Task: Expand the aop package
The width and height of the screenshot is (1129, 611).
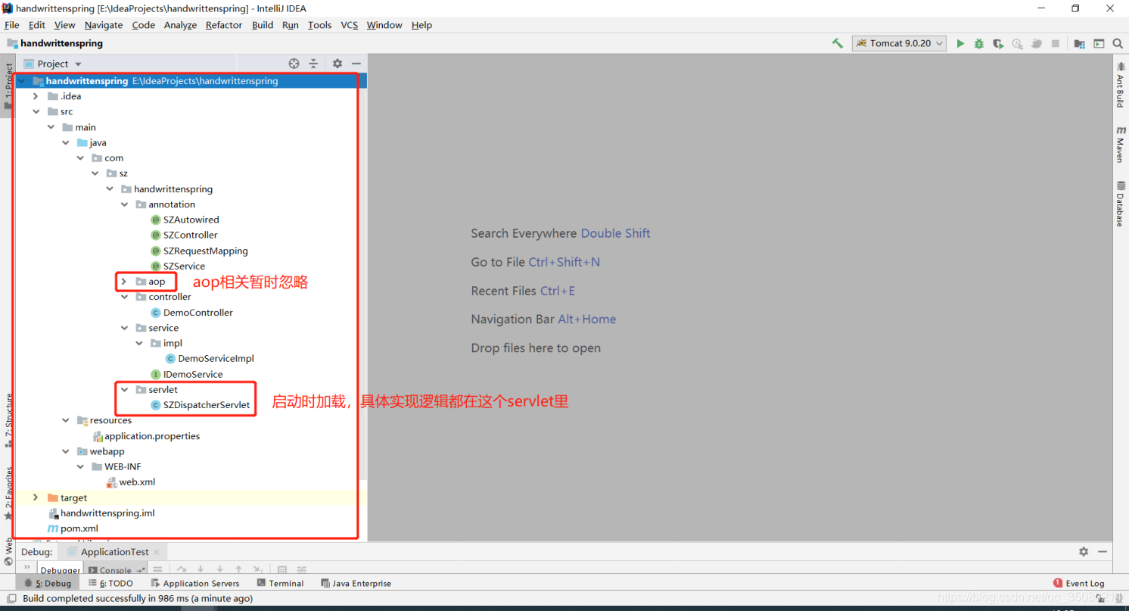Action: 124,282
